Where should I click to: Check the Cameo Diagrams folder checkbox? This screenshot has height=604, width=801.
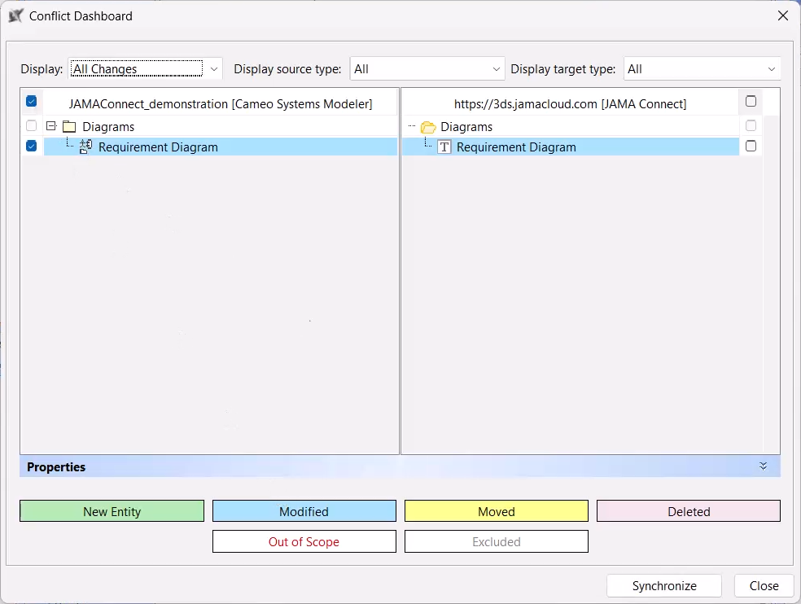pos(31,125)
